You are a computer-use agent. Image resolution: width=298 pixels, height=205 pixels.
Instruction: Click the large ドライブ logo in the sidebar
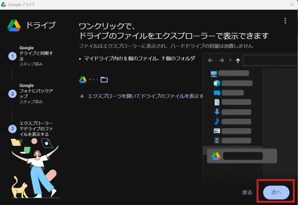[x=14, y=25]
